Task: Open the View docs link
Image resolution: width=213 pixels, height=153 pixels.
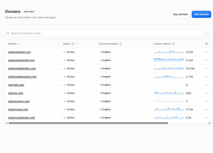Action: coord(29,11)
